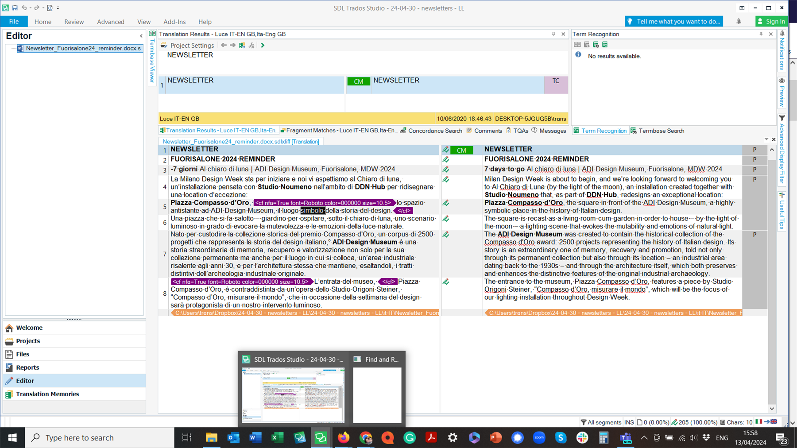Open the Messages tab
Screen dimensions: 797x448
tap(549, 131)
